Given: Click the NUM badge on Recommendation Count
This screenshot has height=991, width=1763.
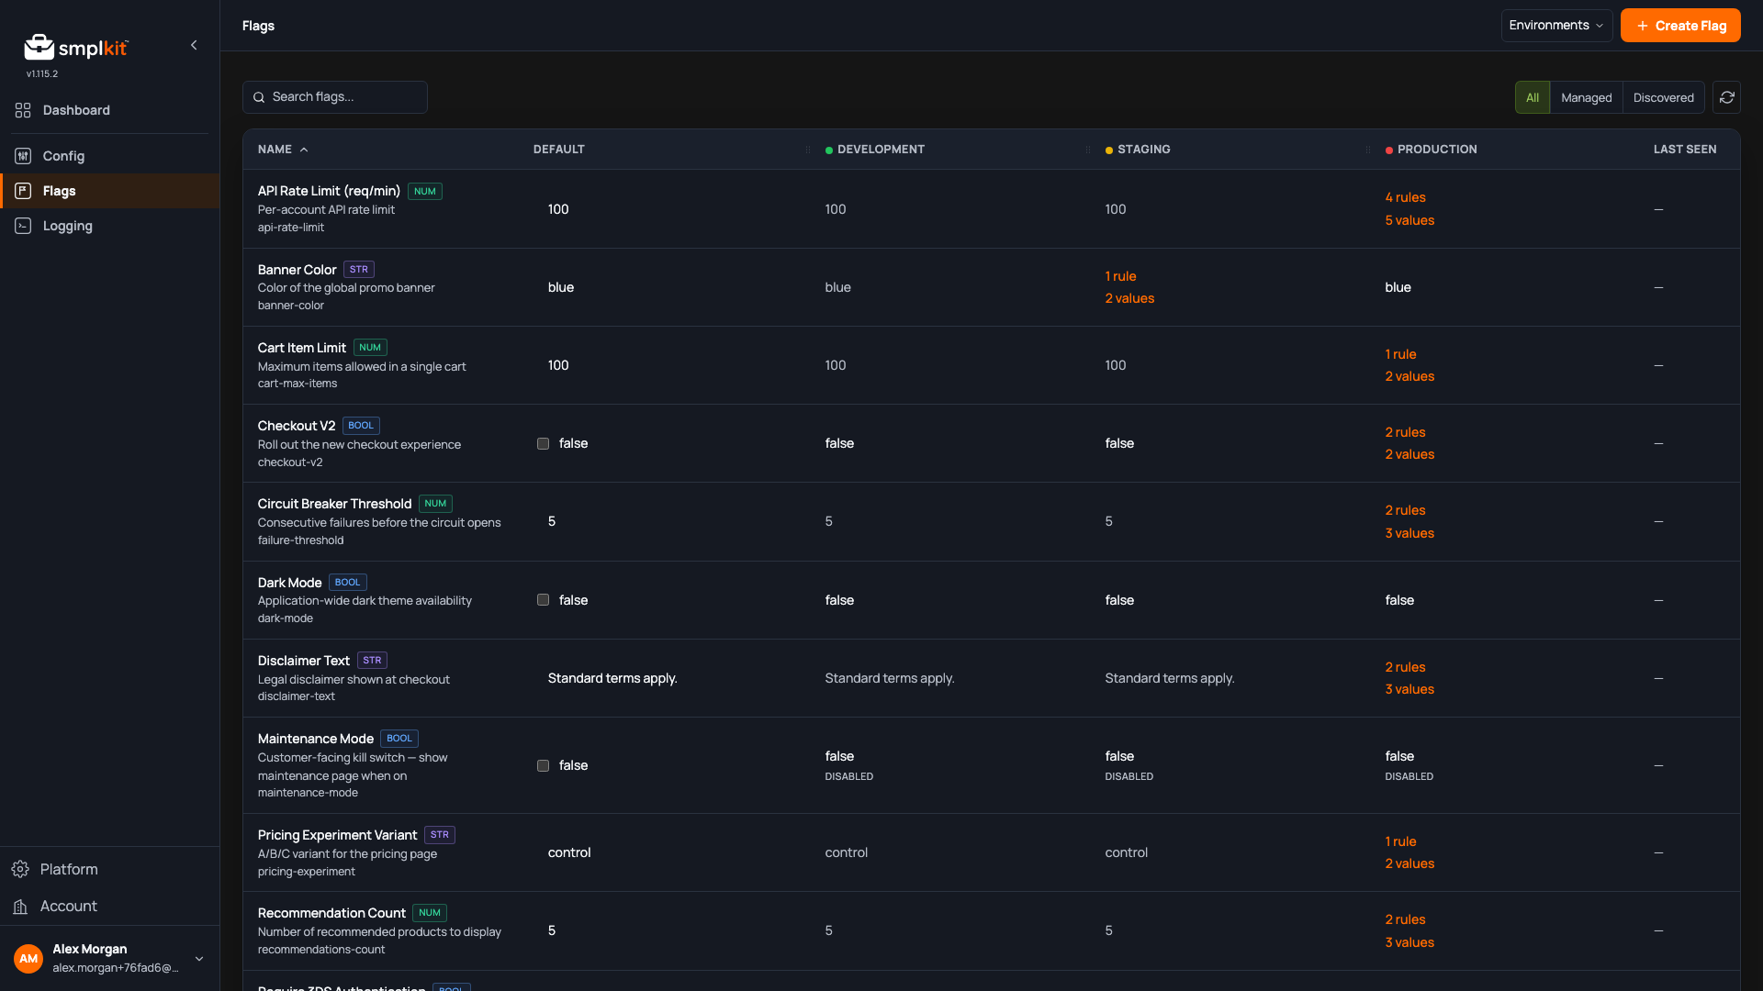Looking at the screenshot, I should point(430,913).
